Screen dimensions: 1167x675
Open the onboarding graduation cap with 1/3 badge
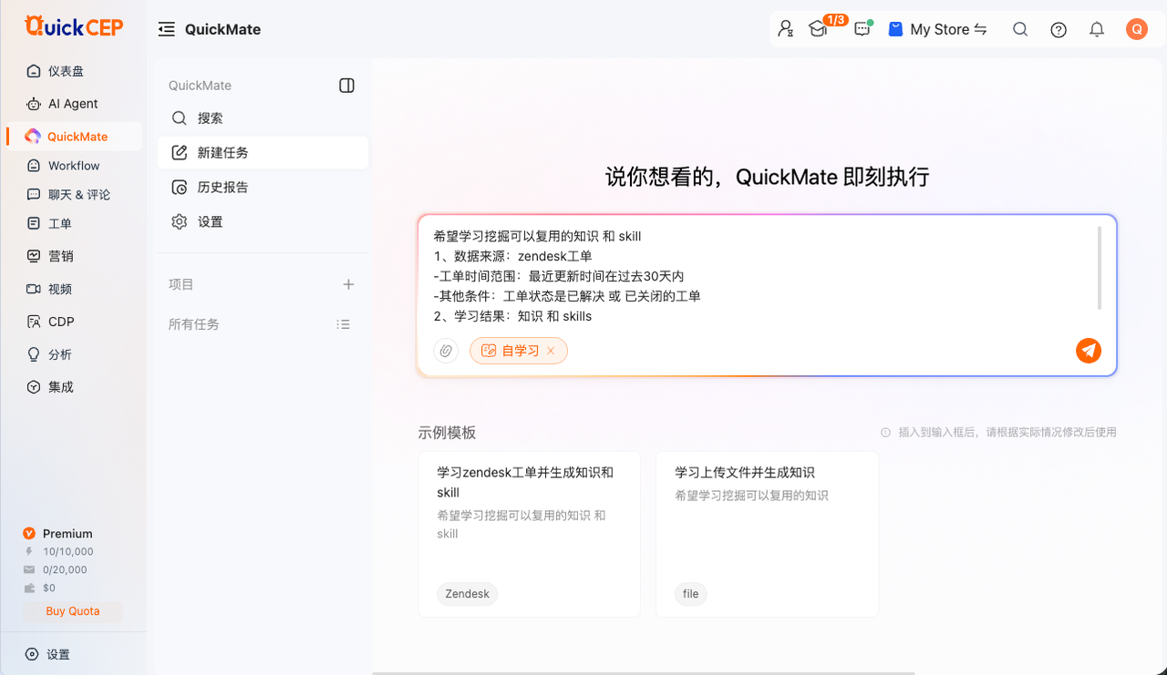[819, 29]
